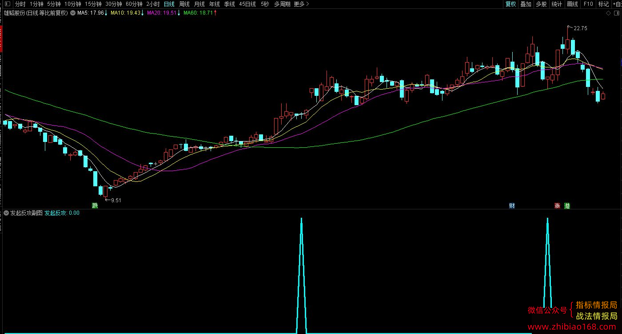Image resolution: width=622 pixels, height=334 pixels.
Task: Click the green 跌 event marker
Action: click(94, 205)
